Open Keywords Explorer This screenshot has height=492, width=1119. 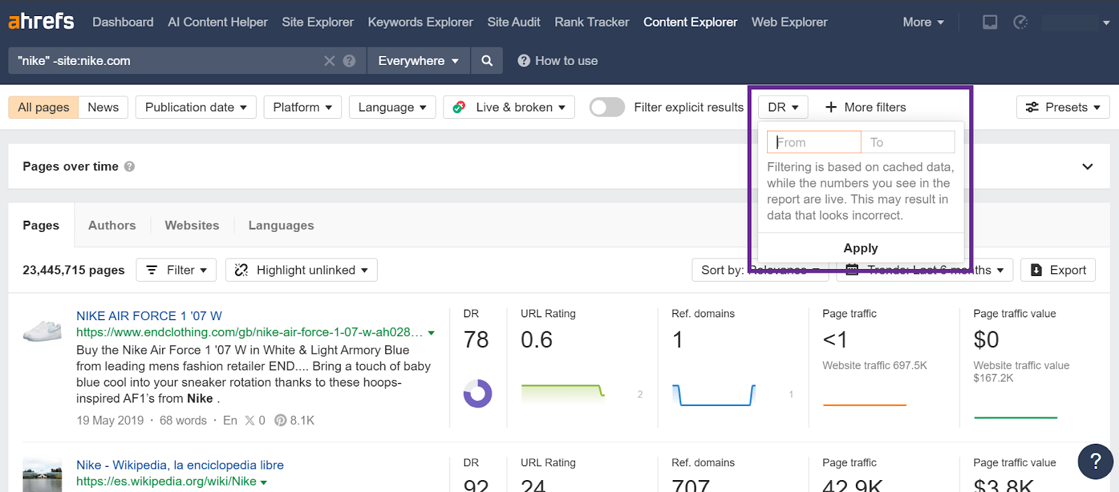[x=420, y=22]
